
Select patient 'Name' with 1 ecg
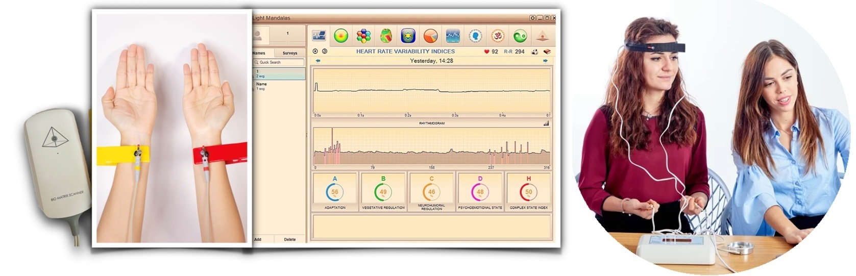pyautogui.click(x=279, y=86)
